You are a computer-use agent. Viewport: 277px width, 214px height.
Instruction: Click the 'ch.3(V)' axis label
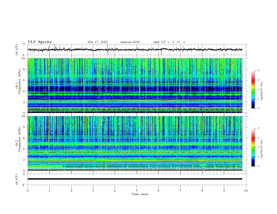point(17,179)
